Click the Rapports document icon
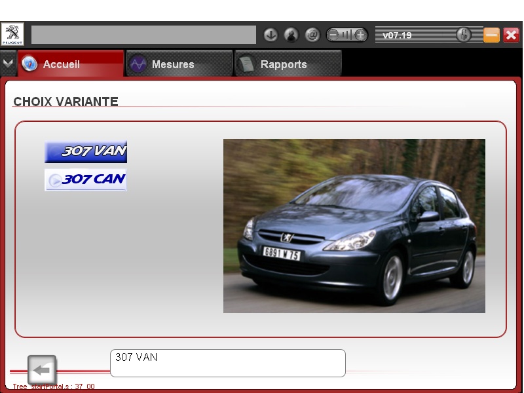 tap(246, 64)
